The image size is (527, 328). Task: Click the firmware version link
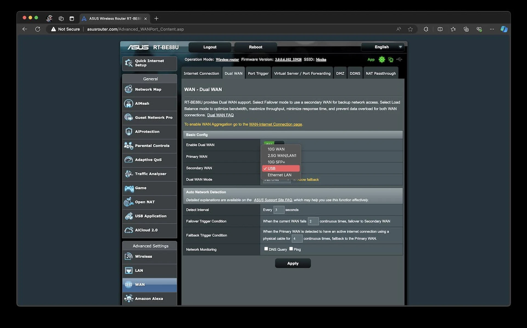click(x=288, y=59)
